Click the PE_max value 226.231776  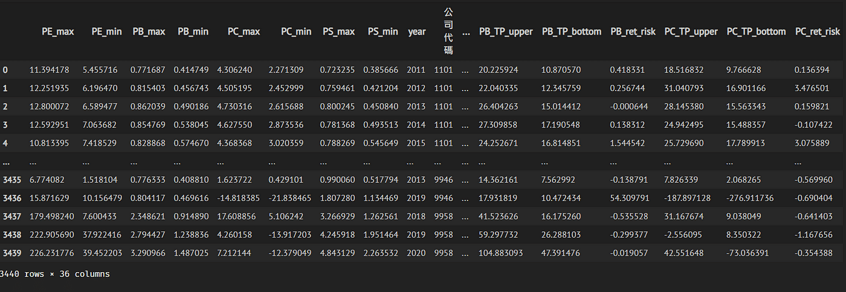point(51,253)
